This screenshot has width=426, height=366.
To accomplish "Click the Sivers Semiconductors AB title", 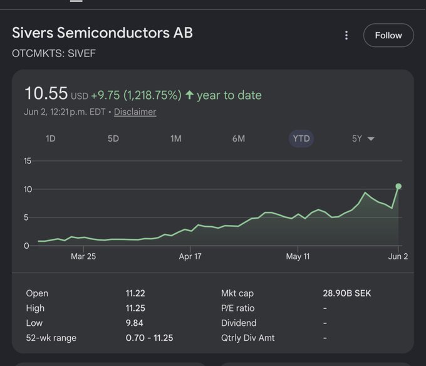I will point(102,33).
